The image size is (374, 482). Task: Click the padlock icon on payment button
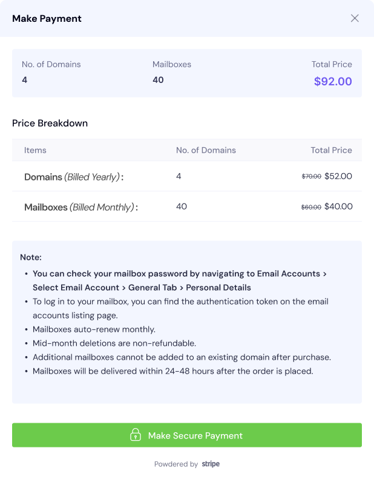tap(136, 435)
